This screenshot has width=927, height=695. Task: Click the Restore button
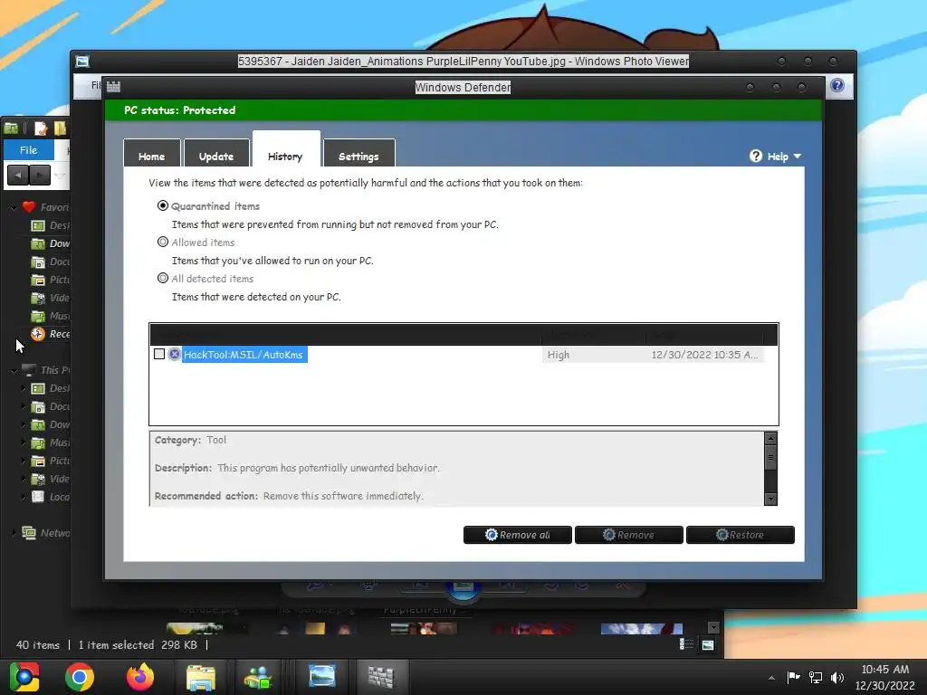pos(741,535)
